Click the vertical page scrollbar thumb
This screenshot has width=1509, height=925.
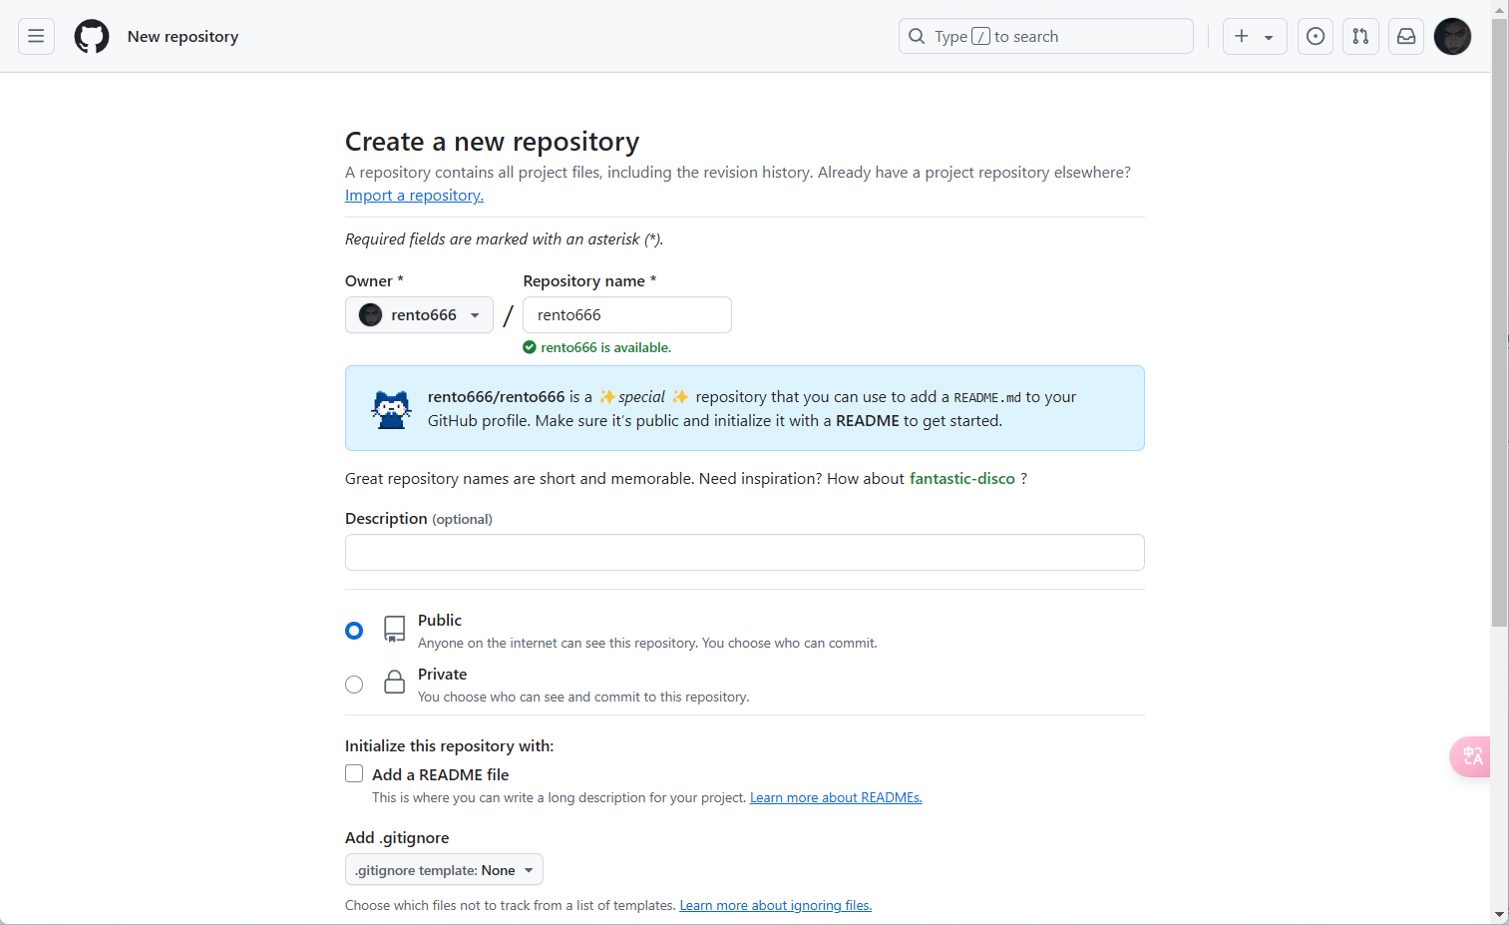pyautogui.click(x=1500, y=321)
